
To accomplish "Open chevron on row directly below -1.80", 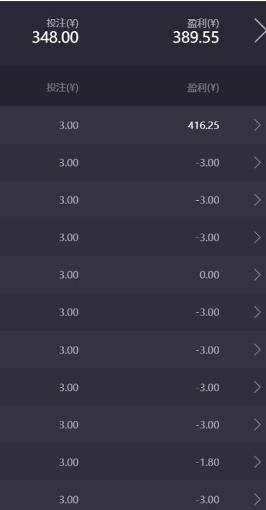I will pyautogui.click(x=257, y=499).
